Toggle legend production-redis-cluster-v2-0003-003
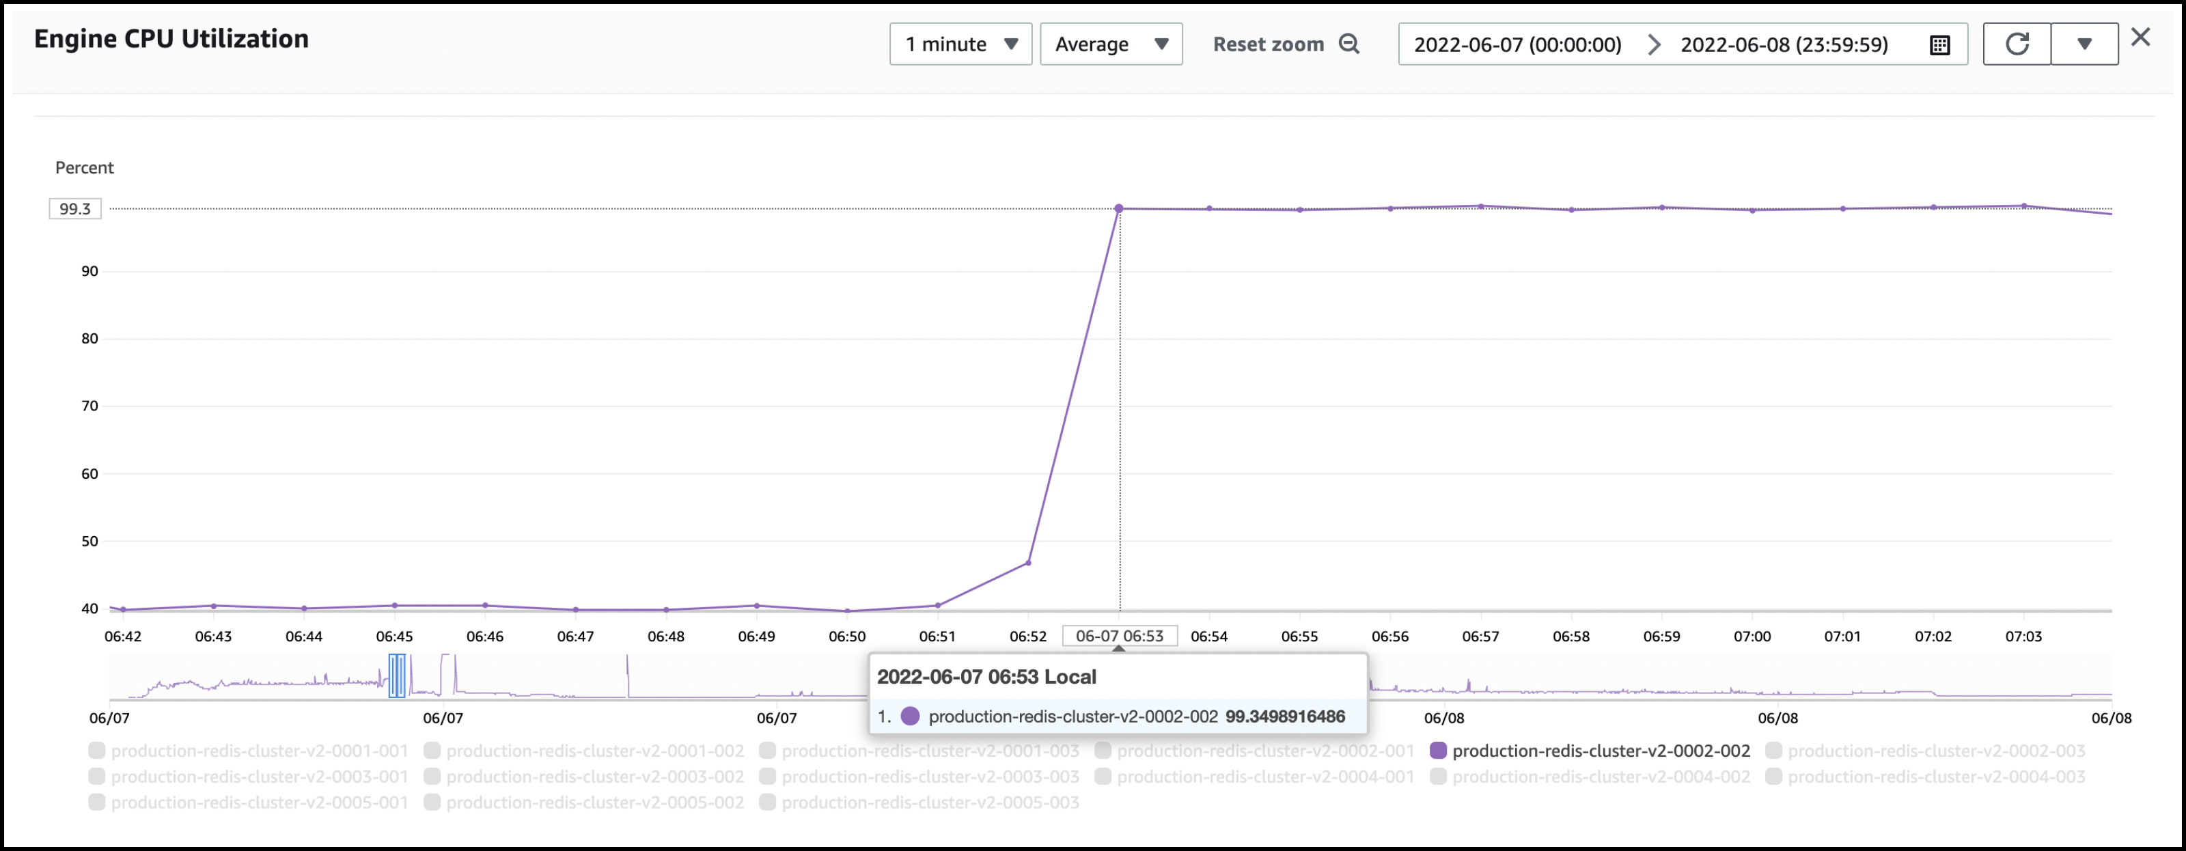The height and width of the screenshot is (851, 2186). coord(919,777)
